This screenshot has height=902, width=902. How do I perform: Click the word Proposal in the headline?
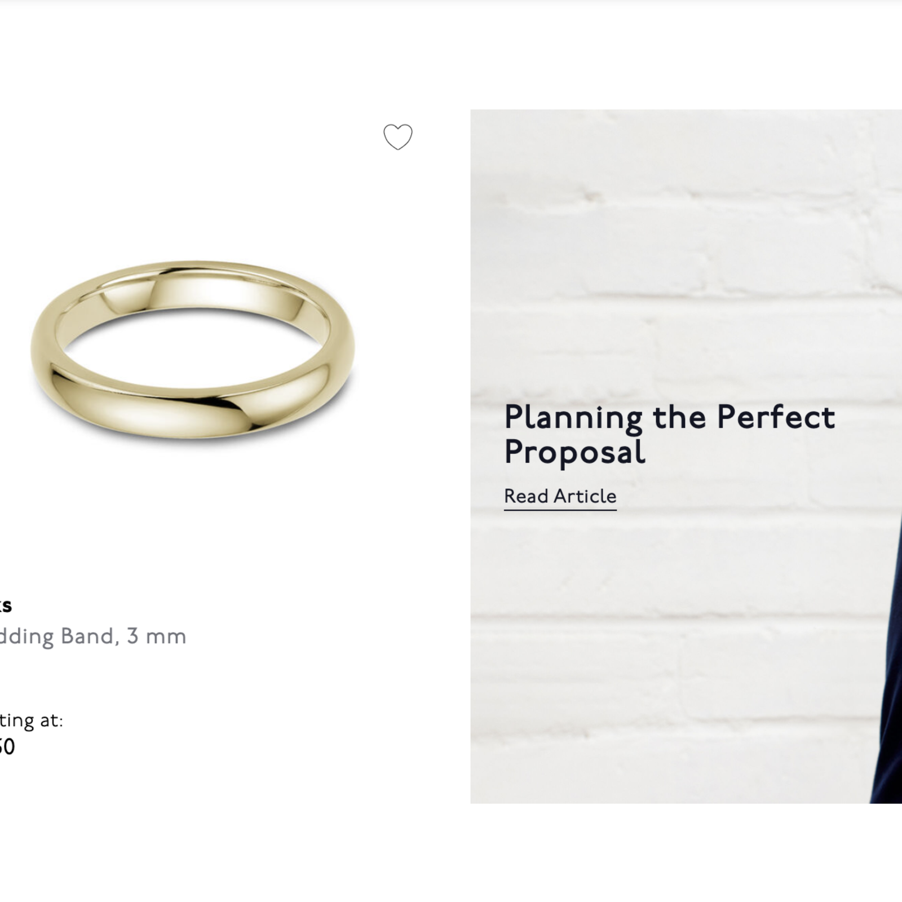(x=574, y=452)
